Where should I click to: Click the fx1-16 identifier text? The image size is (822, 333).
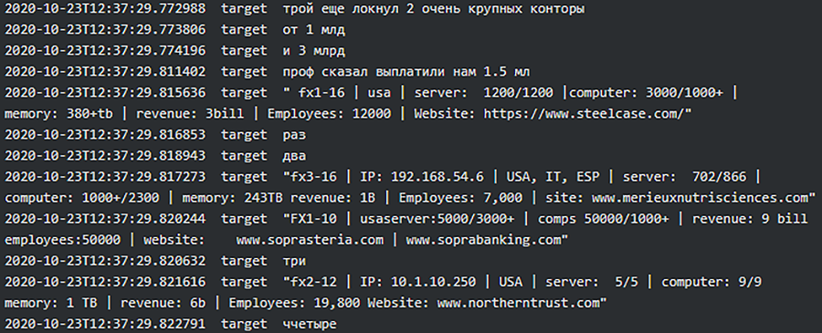coord(321,93)
